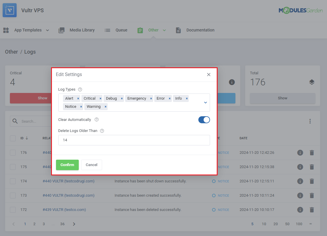Click the Other clipboard icon
The width and height of the screenshot is (327, 236).
click(140, 30)
